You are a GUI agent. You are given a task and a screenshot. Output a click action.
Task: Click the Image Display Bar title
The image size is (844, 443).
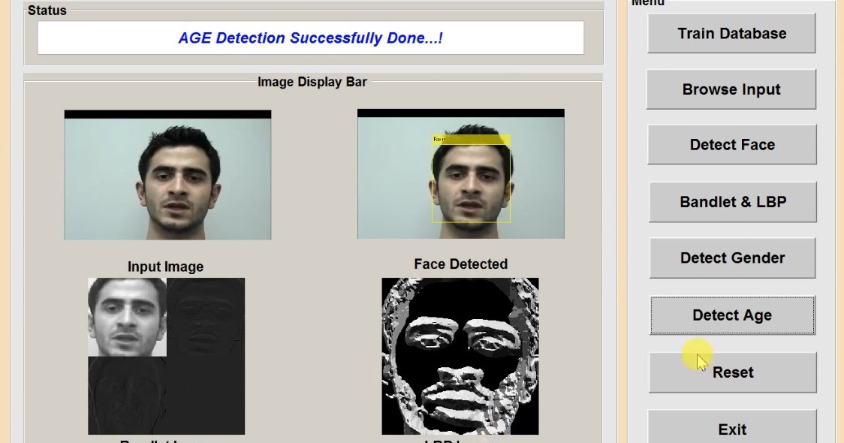(312, 81)
